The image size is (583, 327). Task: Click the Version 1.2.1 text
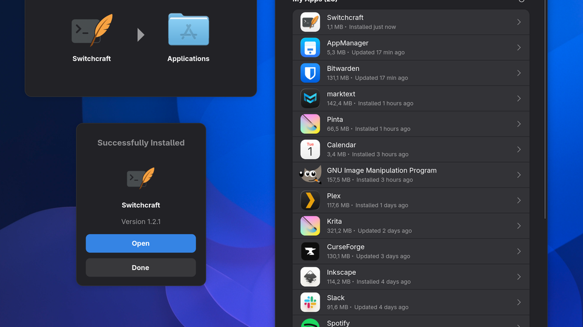tap(141, 222)
